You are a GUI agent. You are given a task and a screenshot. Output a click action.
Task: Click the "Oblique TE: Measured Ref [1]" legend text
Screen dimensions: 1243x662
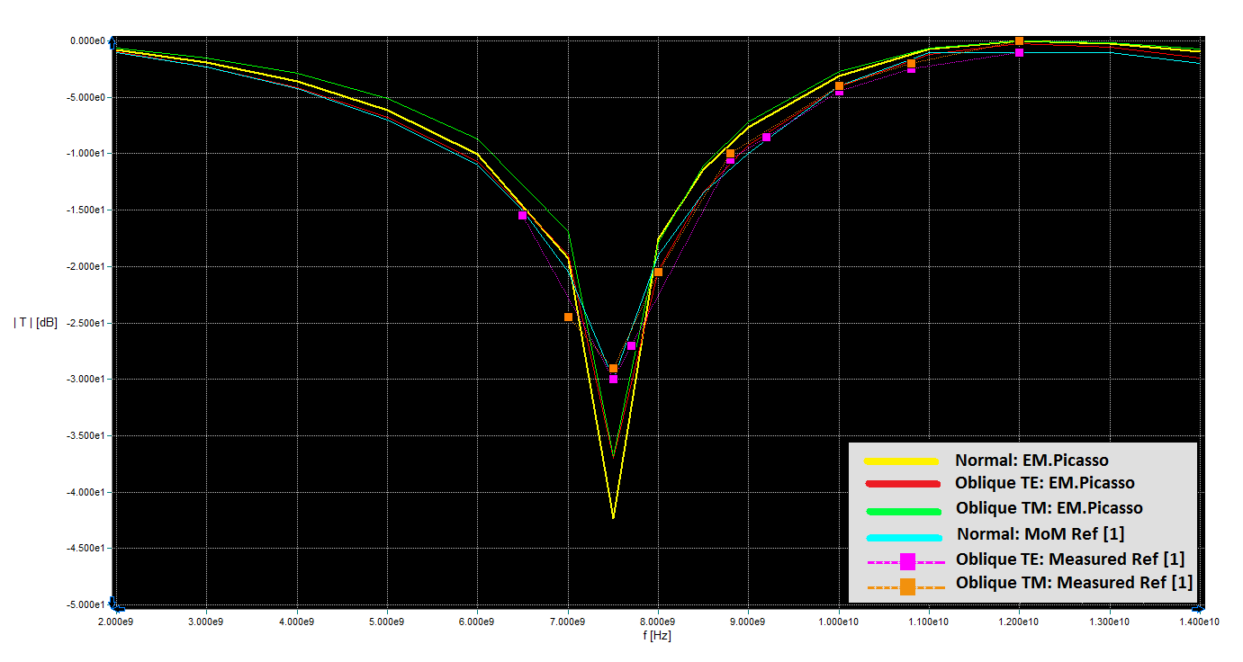[1069, 559]
